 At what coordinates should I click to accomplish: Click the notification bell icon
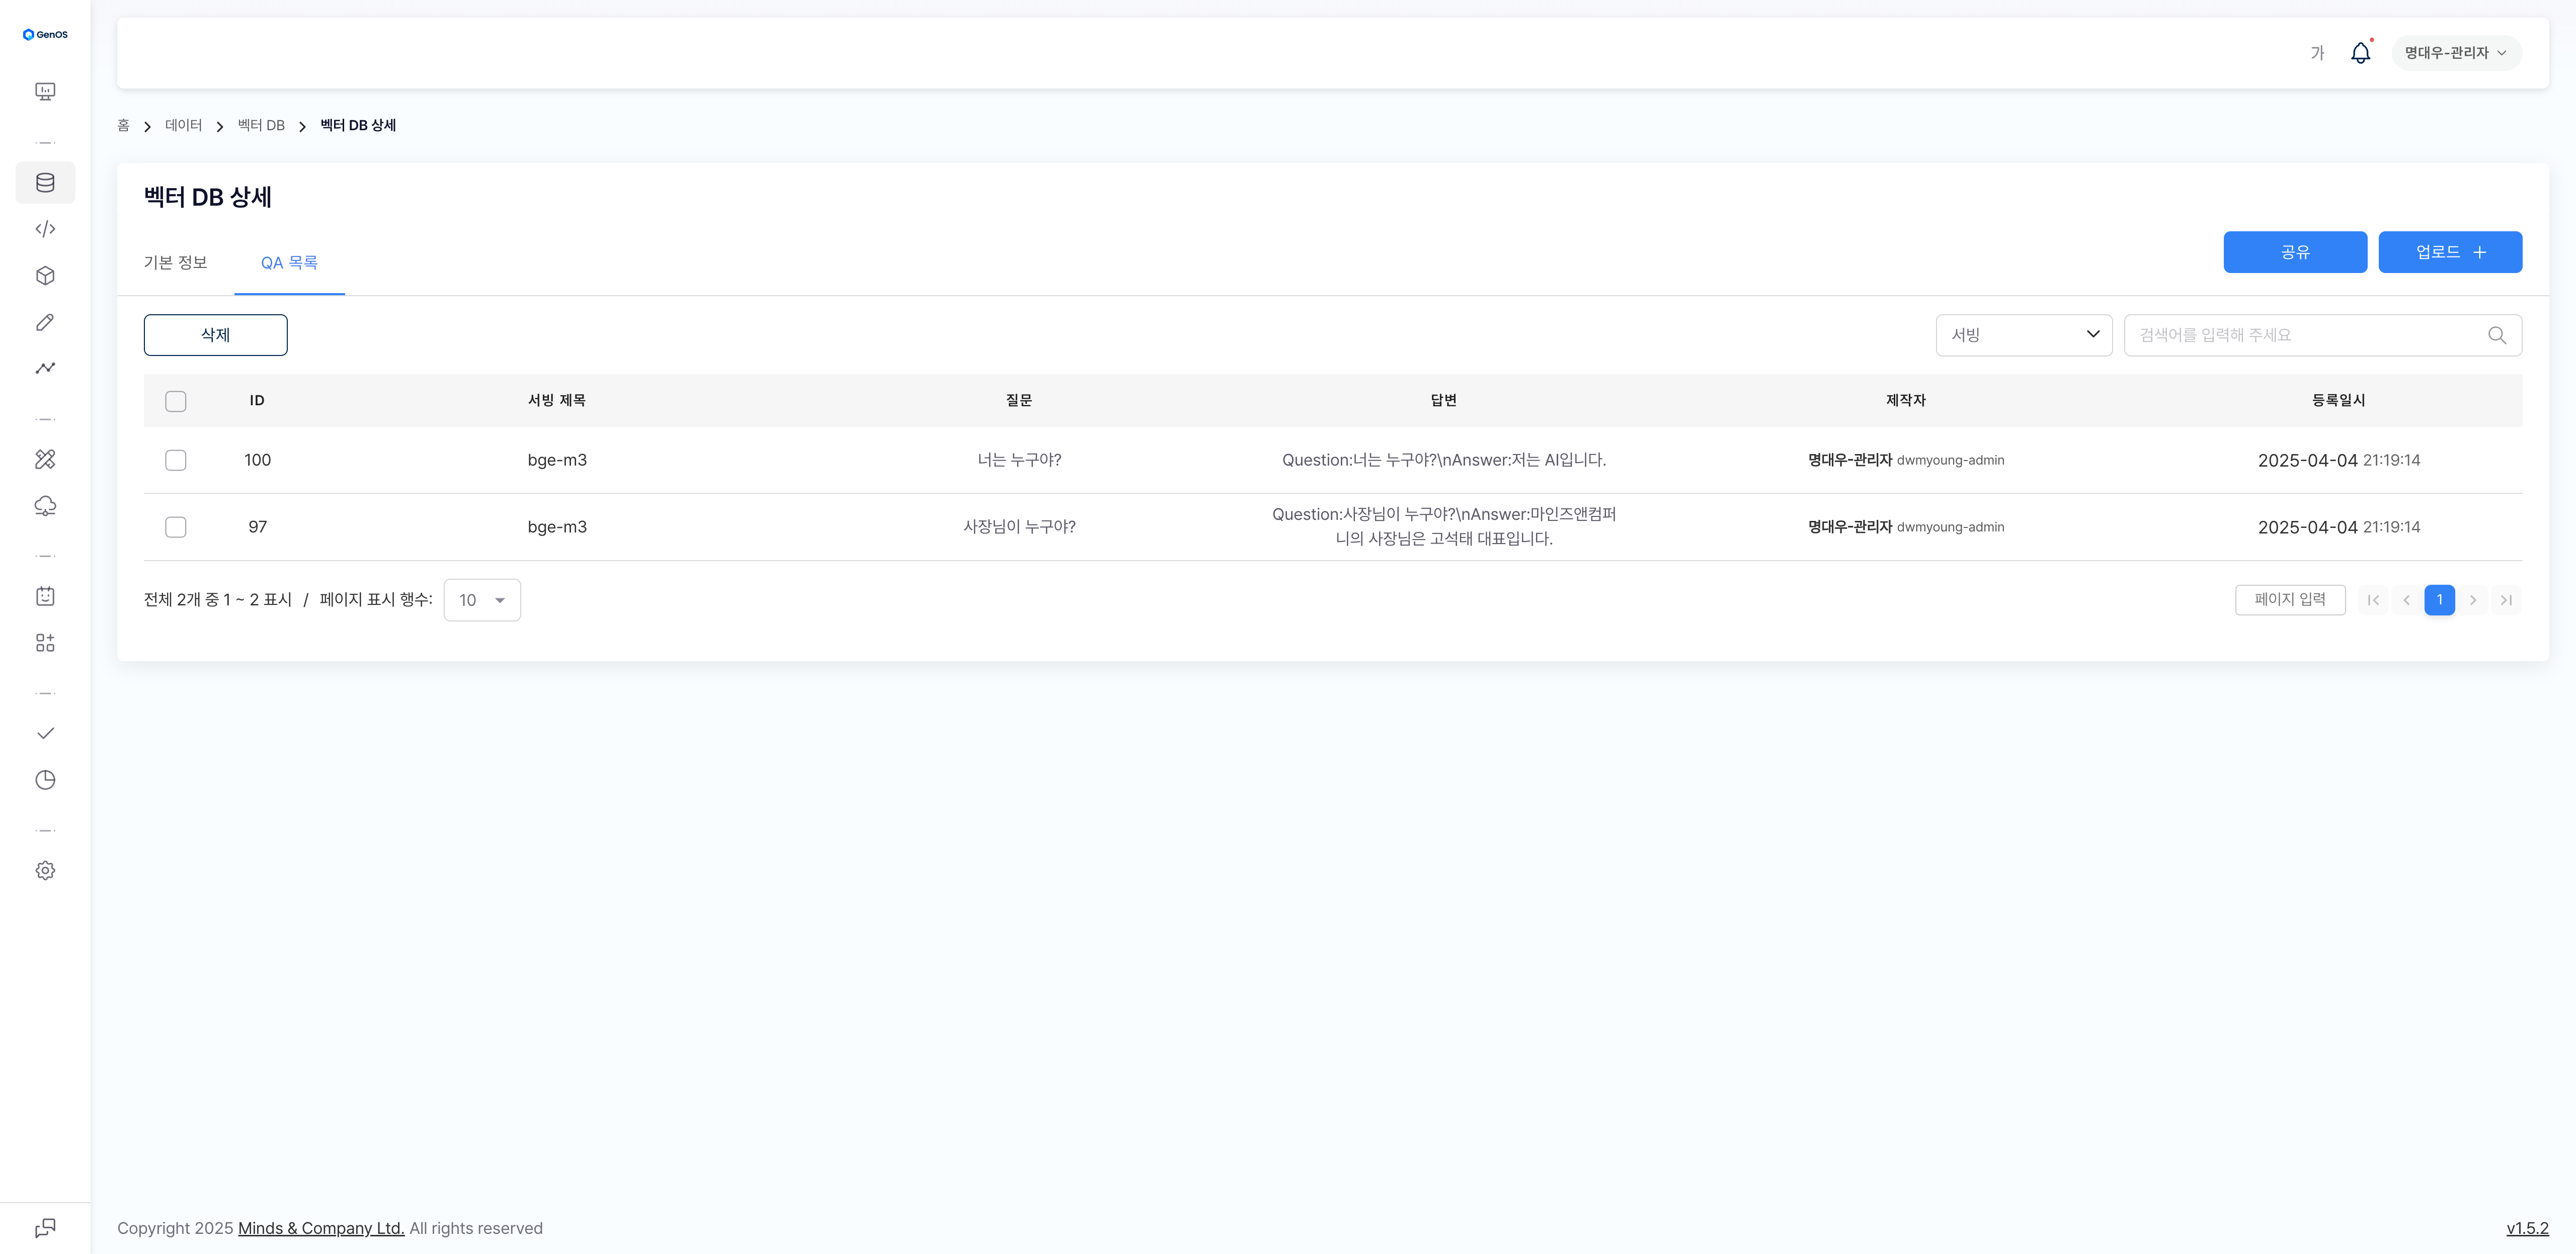pos(2360,53)
